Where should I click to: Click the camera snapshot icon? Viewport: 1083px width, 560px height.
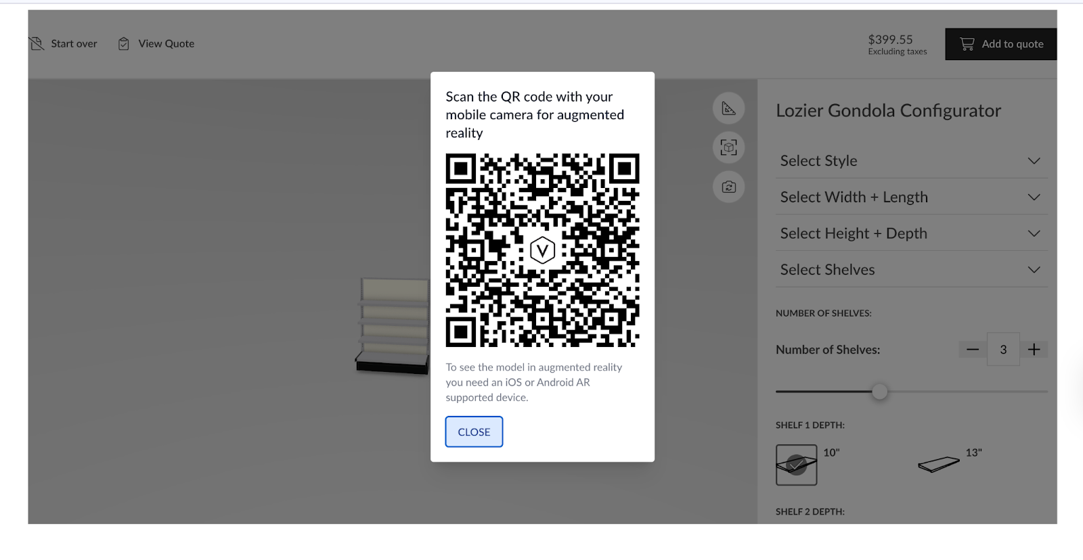click(728, 187)
